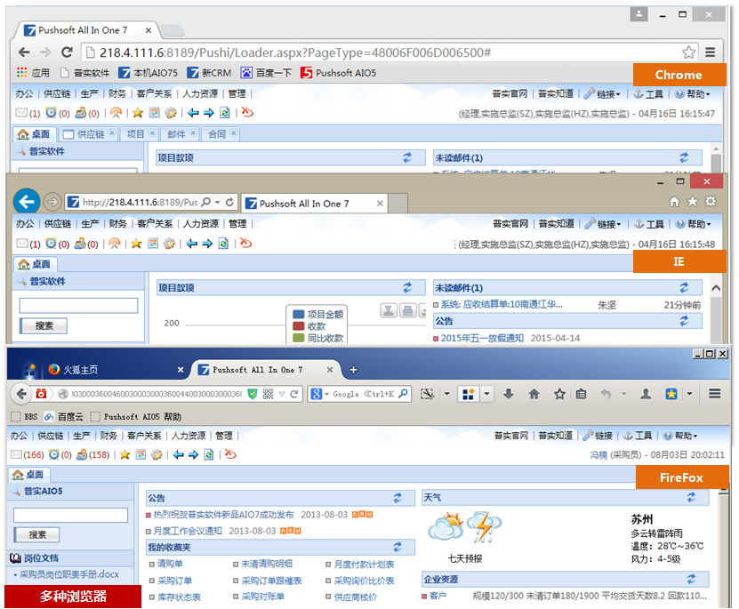Open Firefox's hamburger menu
This screenshot has height=609, width=739.
click(x=714, y=393)
